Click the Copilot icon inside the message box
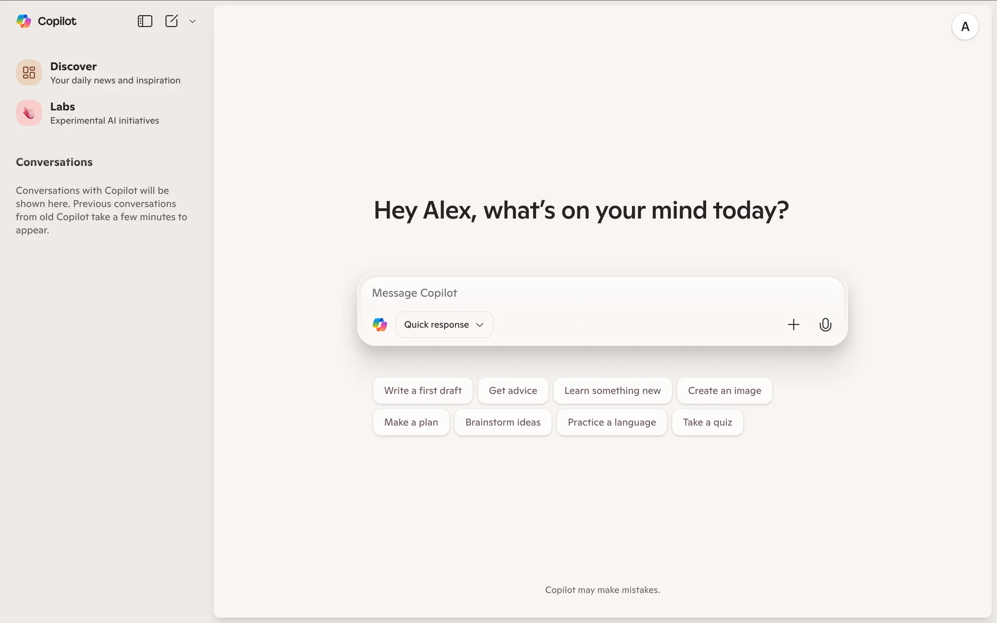The width and height of the screenshot is (997, 623). coord(380,324)
